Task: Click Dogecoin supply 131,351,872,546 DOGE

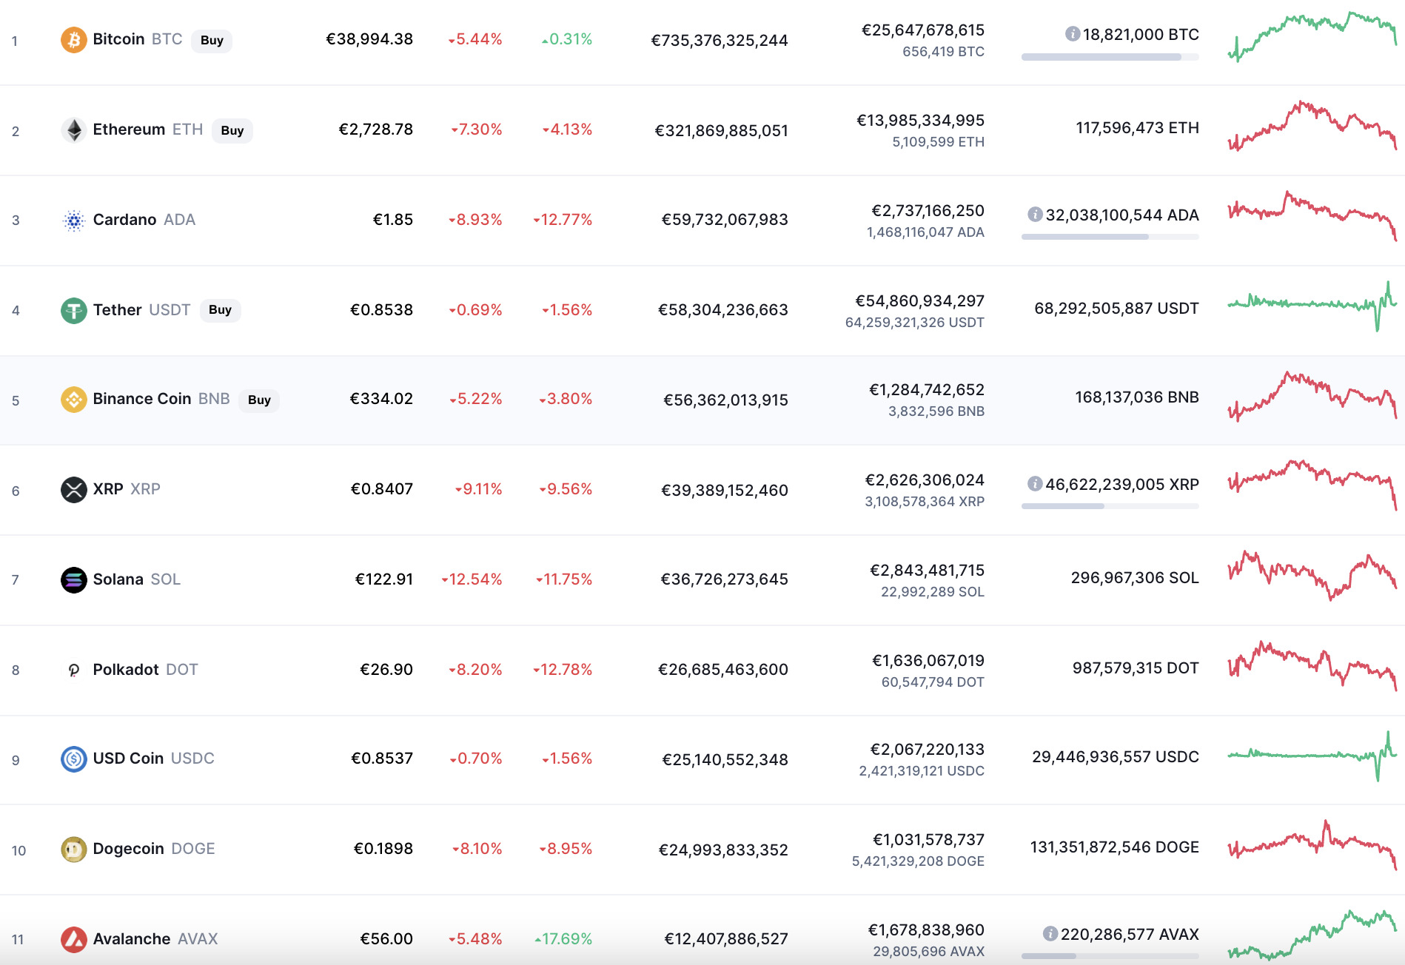Action: [x=1115, y=847]
